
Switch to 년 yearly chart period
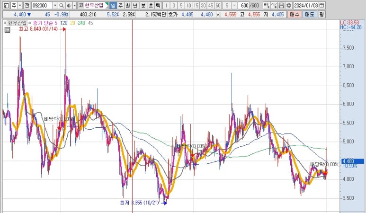[135, 5]
